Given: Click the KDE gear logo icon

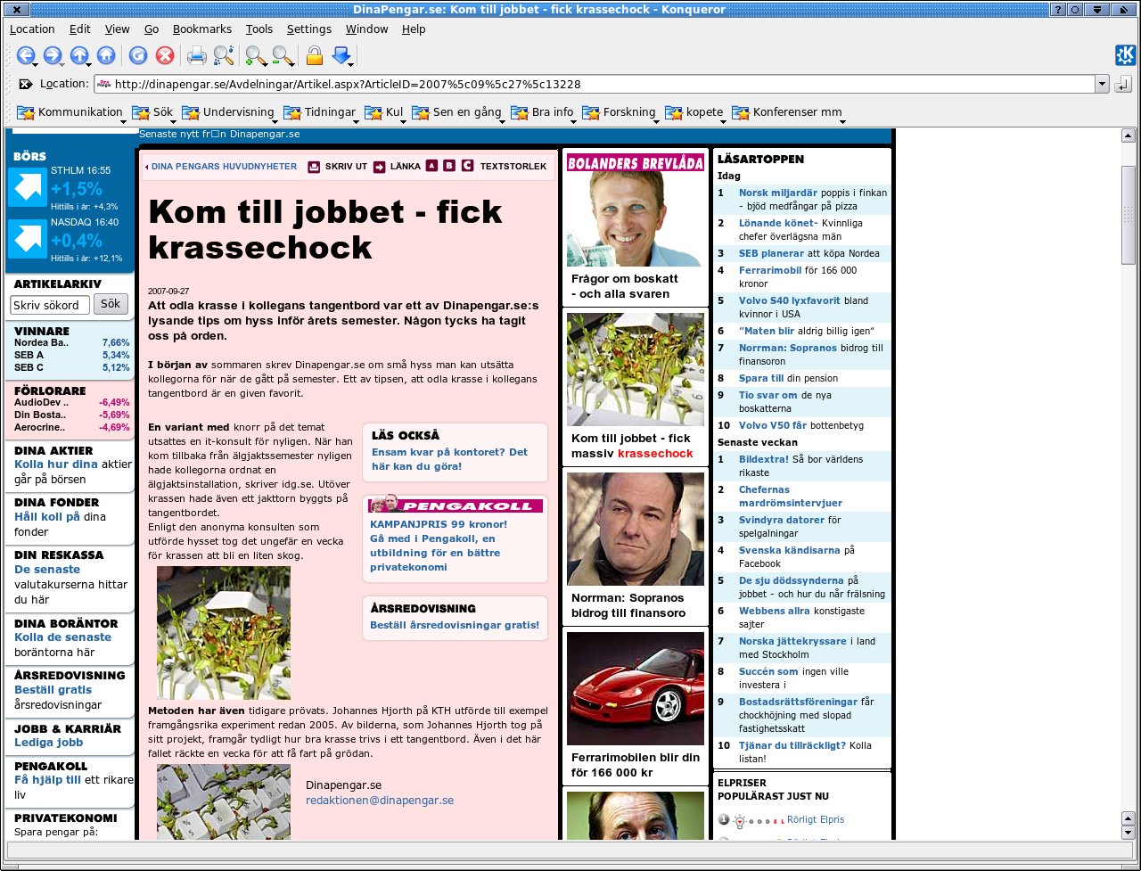Looking at the screenshot, I should [1125, 55].
